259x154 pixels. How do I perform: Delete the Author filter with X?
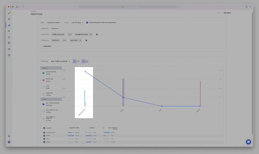pos(86,40)
